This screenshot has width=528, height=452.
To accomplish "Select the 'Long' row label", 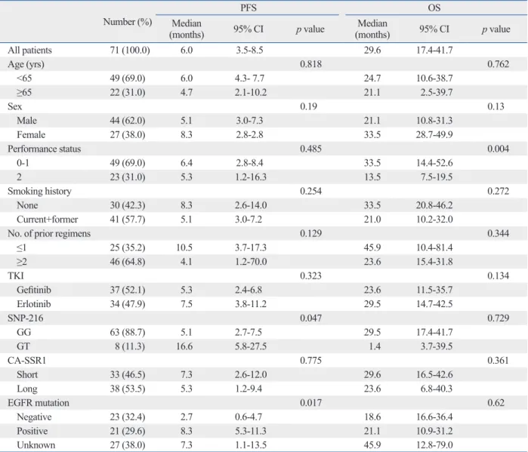I will click(x=27, y=389).
